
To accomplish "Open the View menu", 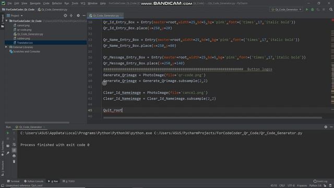I will 24,4.
